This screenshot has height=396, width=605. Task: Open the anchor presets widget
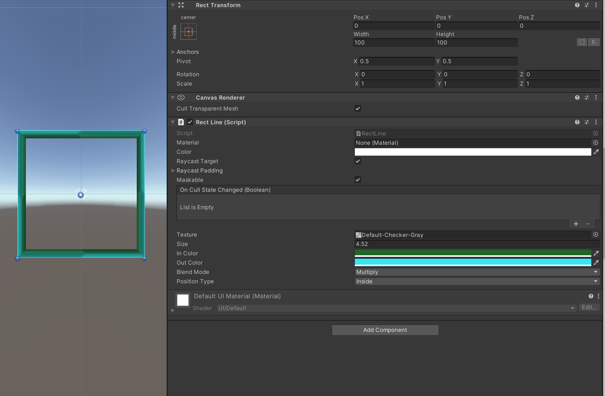click(x=189, y=31)
